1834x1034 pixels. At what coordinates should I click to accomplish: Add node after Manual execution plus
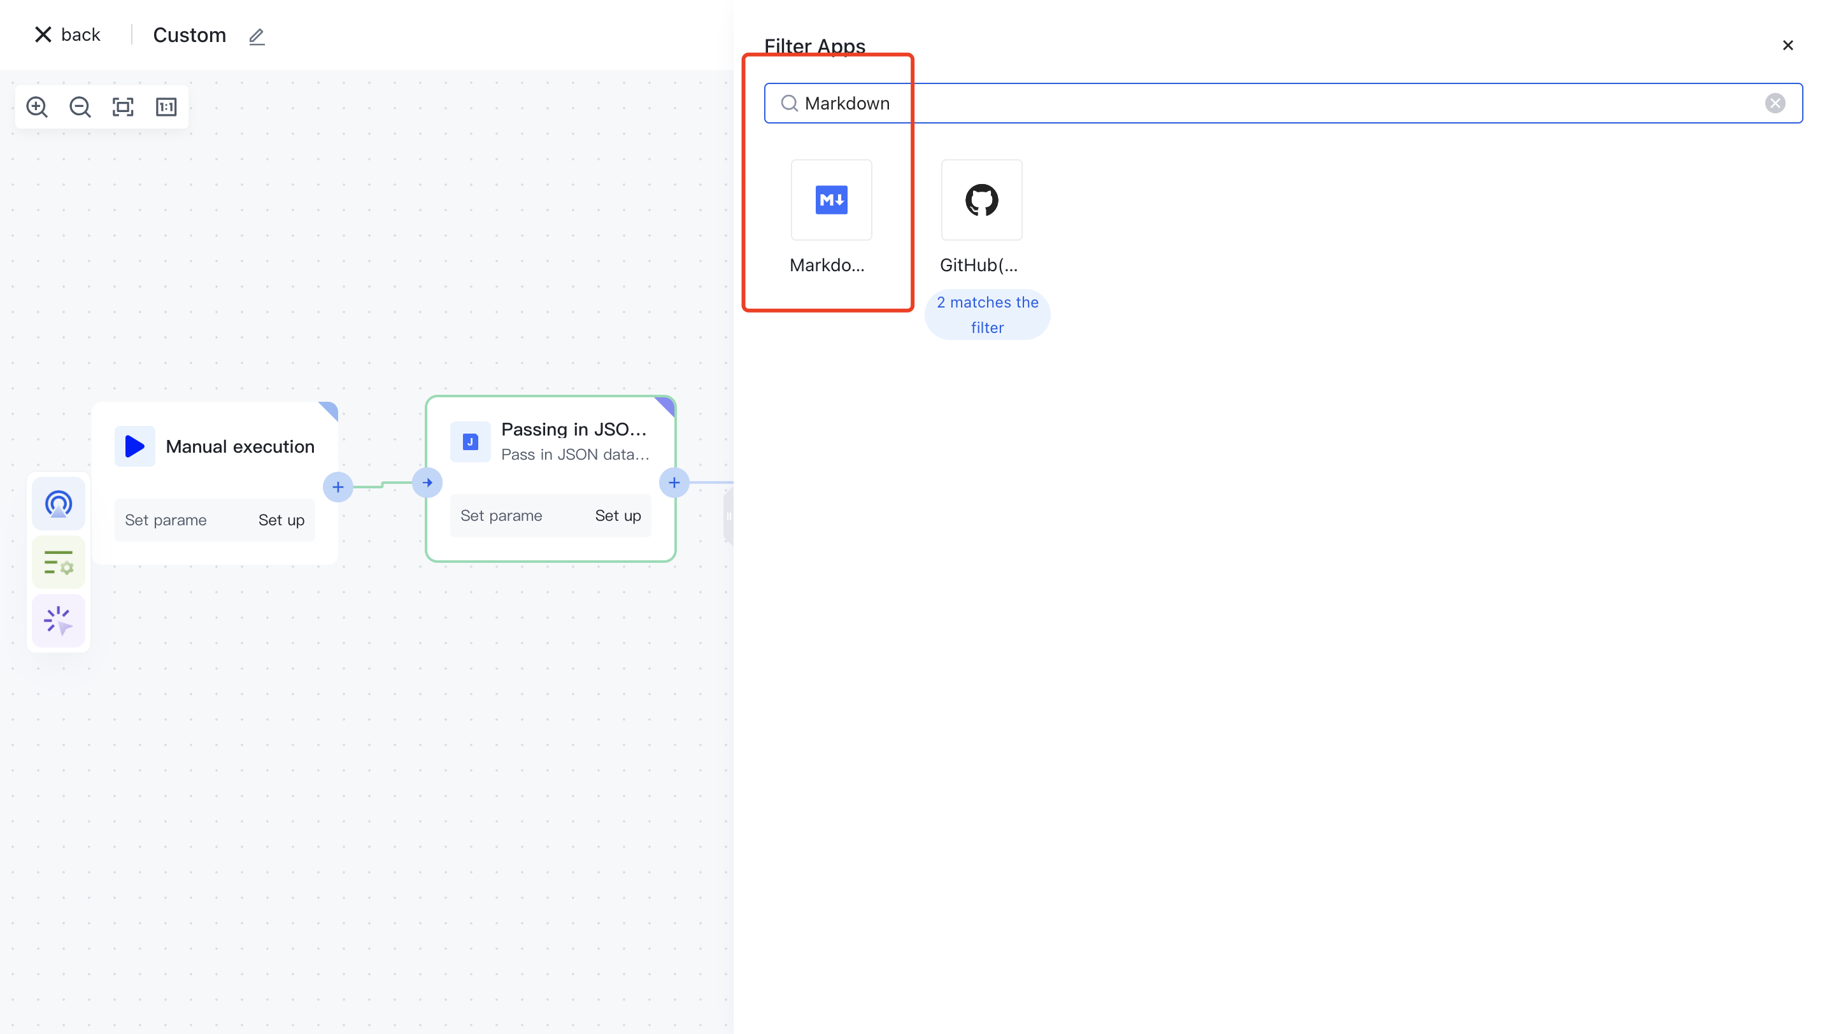coord(338,488)
